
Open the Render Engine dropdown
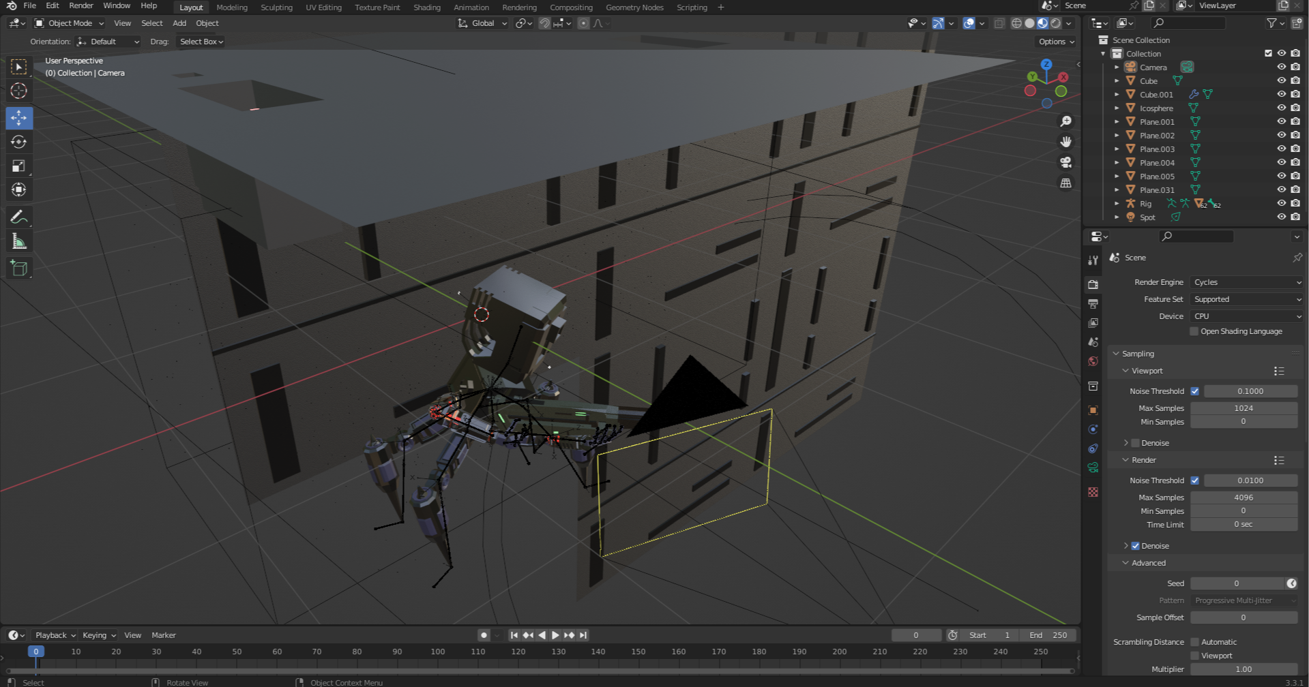pos(1246,282)
